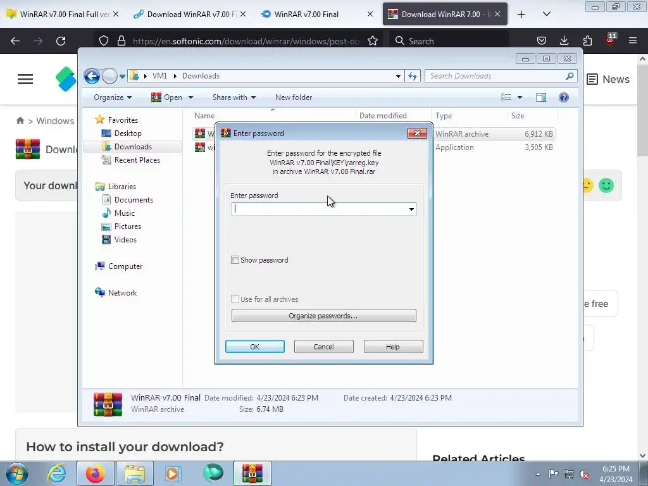Open the uBlock extension icon
The height and width of the screenshot is (486, 648).
[x=611, y=40]
